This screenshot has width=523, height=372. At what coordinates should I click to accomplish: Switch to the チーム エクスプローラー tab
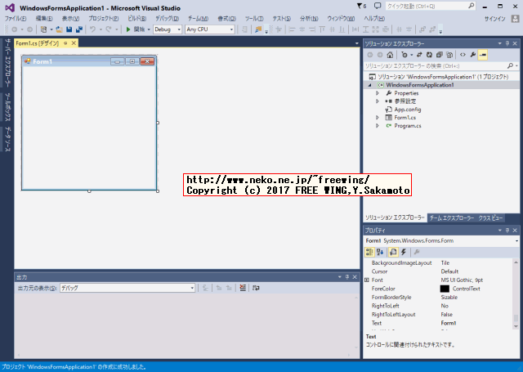pyautogui.click(x=452, y=217)
